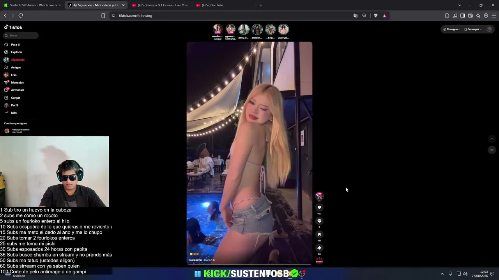Toggle the browser sidebar panel
Image resolution: width=499 pixels, height=280 pixels.
coord(462,16)
